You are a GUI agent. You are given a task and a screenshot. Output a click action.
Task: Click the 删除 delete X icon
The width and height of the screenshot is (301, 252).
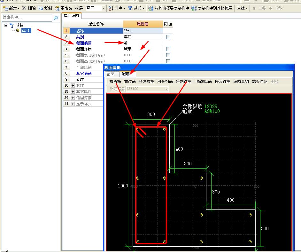tap(24, 8)
